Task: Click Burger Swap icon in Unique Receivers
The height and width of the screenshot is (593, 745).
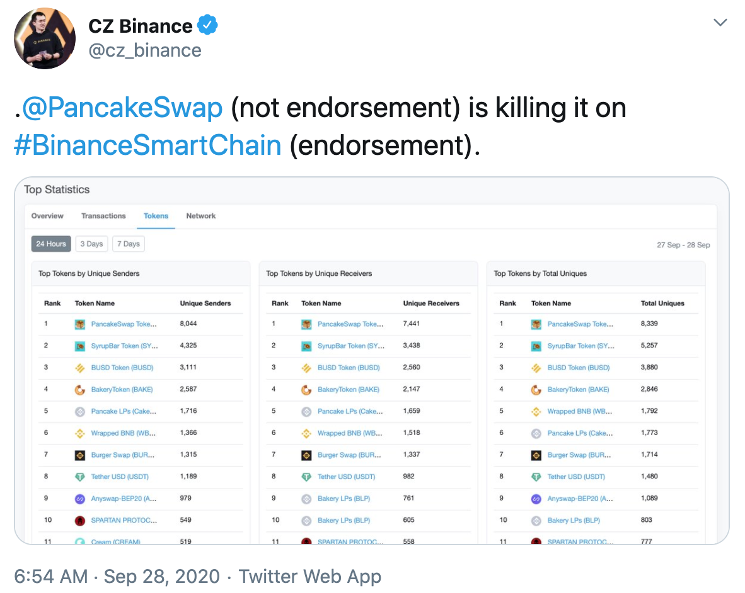Action: pyautogui.click(x=306, y=455)
